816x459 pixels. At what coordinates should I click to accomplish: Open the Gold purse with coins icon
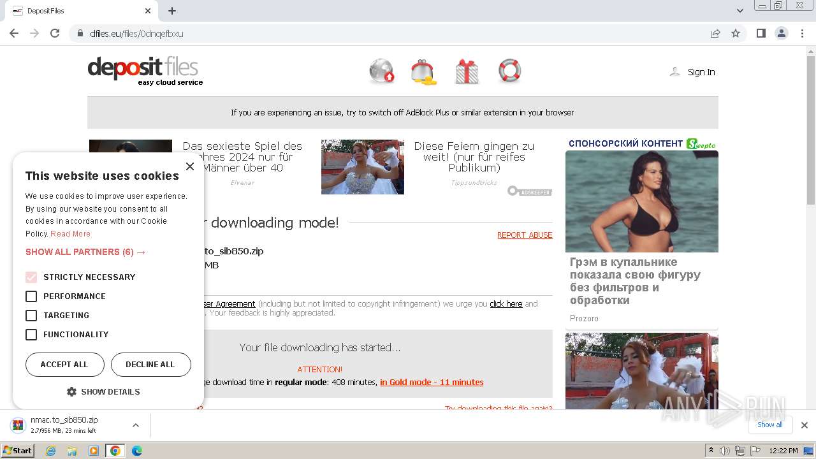pos(423,71)
